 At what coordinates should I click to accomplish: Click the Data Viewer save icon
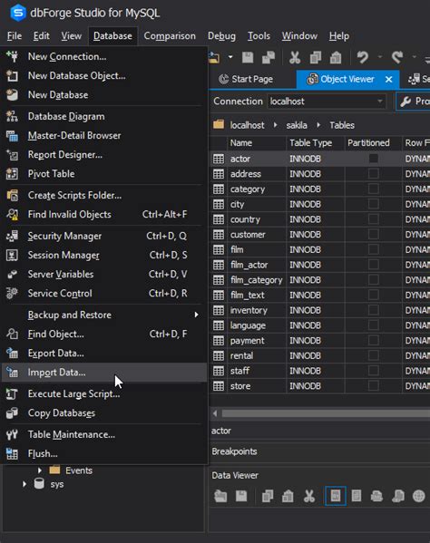pos(241,496)
